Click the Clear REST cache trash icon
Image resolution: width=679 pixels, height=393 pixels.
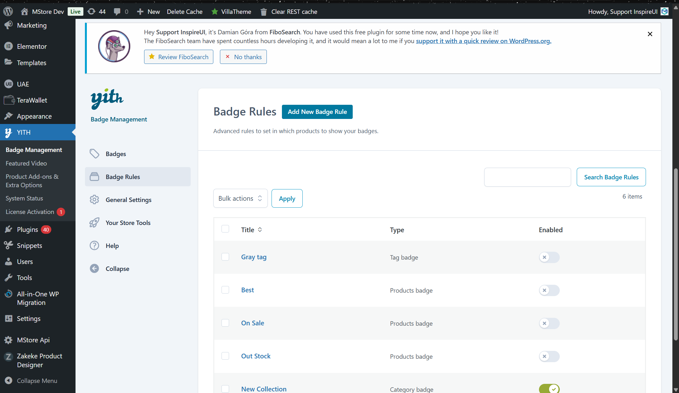(x=264, y=12)
